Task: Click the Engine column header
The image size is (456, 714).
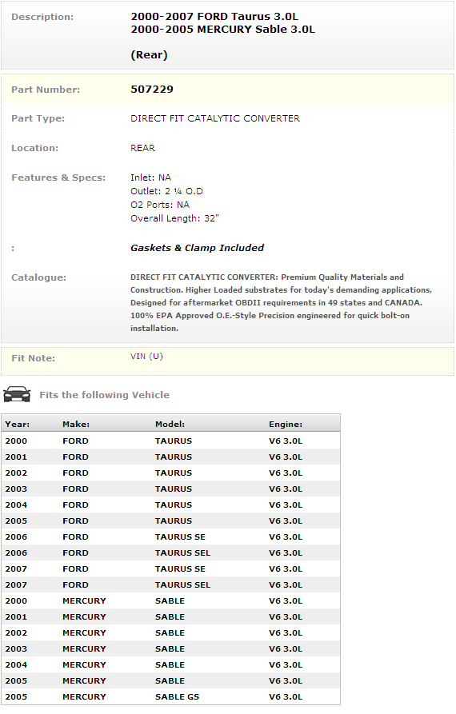Action: pyautogui.click(x=286, y=424)
